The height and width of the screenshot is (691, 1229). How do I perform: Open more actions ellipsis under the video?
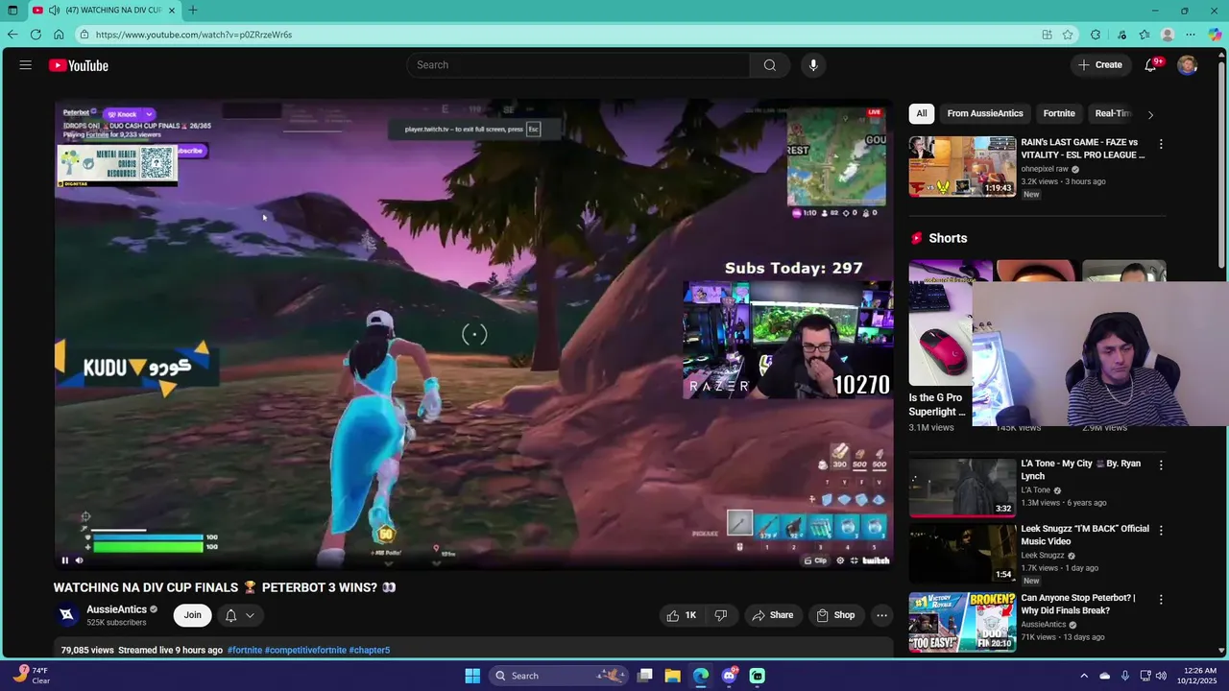click(x=881, y=615)
